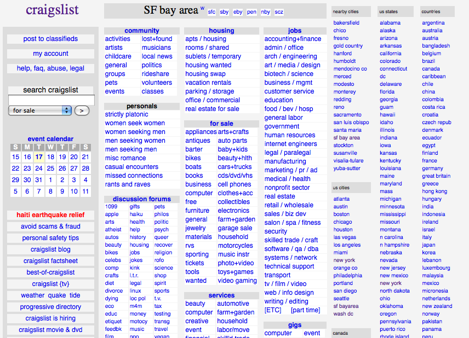Select calendar day 17 highlighted today
The width and height of the screenshot is (469, 338).
coord(39,157)
